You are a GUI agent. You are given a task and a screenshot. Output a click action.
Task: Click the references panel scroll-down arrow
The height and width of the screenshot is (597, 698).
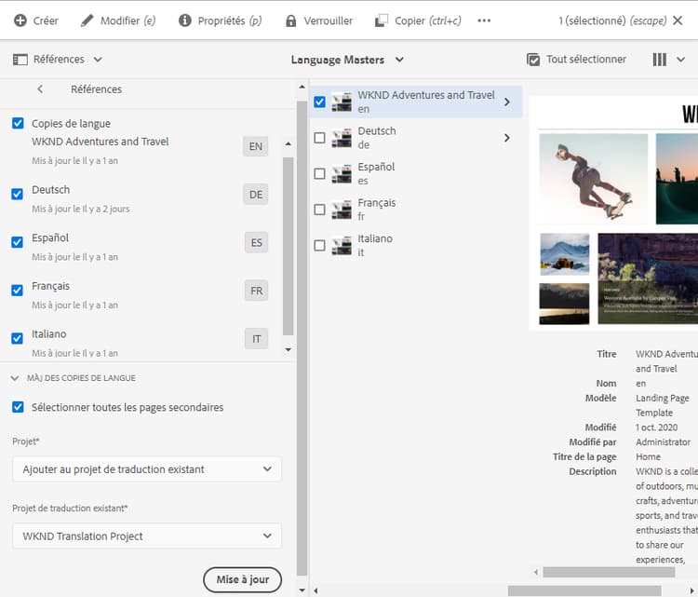[302, 590]
